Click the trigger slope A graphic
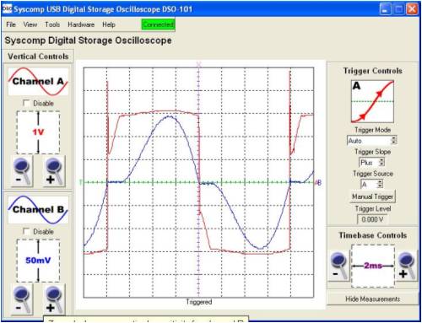Viewport: 422px width, 323px height. point(372,101)
